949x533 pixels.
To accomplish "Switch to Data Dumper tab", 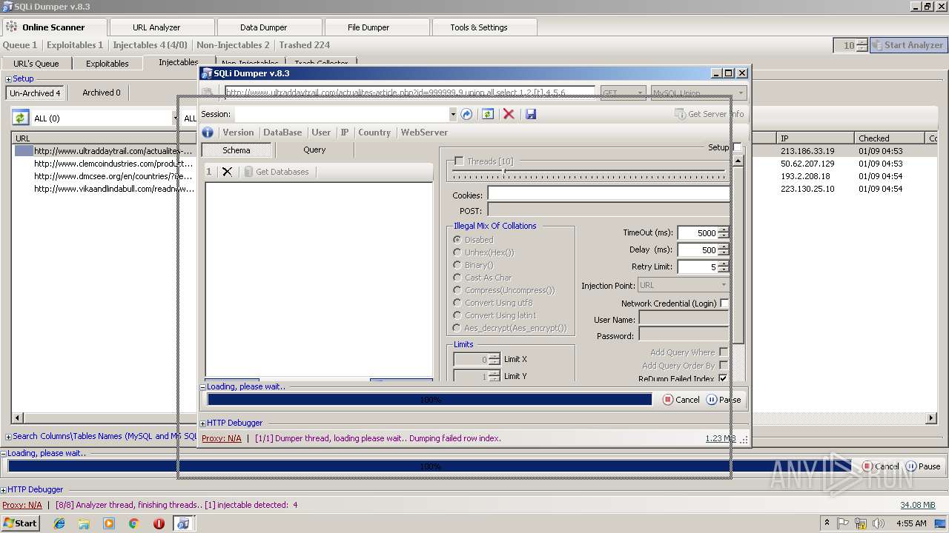I will pyautogui.click(x=263, y=27).
